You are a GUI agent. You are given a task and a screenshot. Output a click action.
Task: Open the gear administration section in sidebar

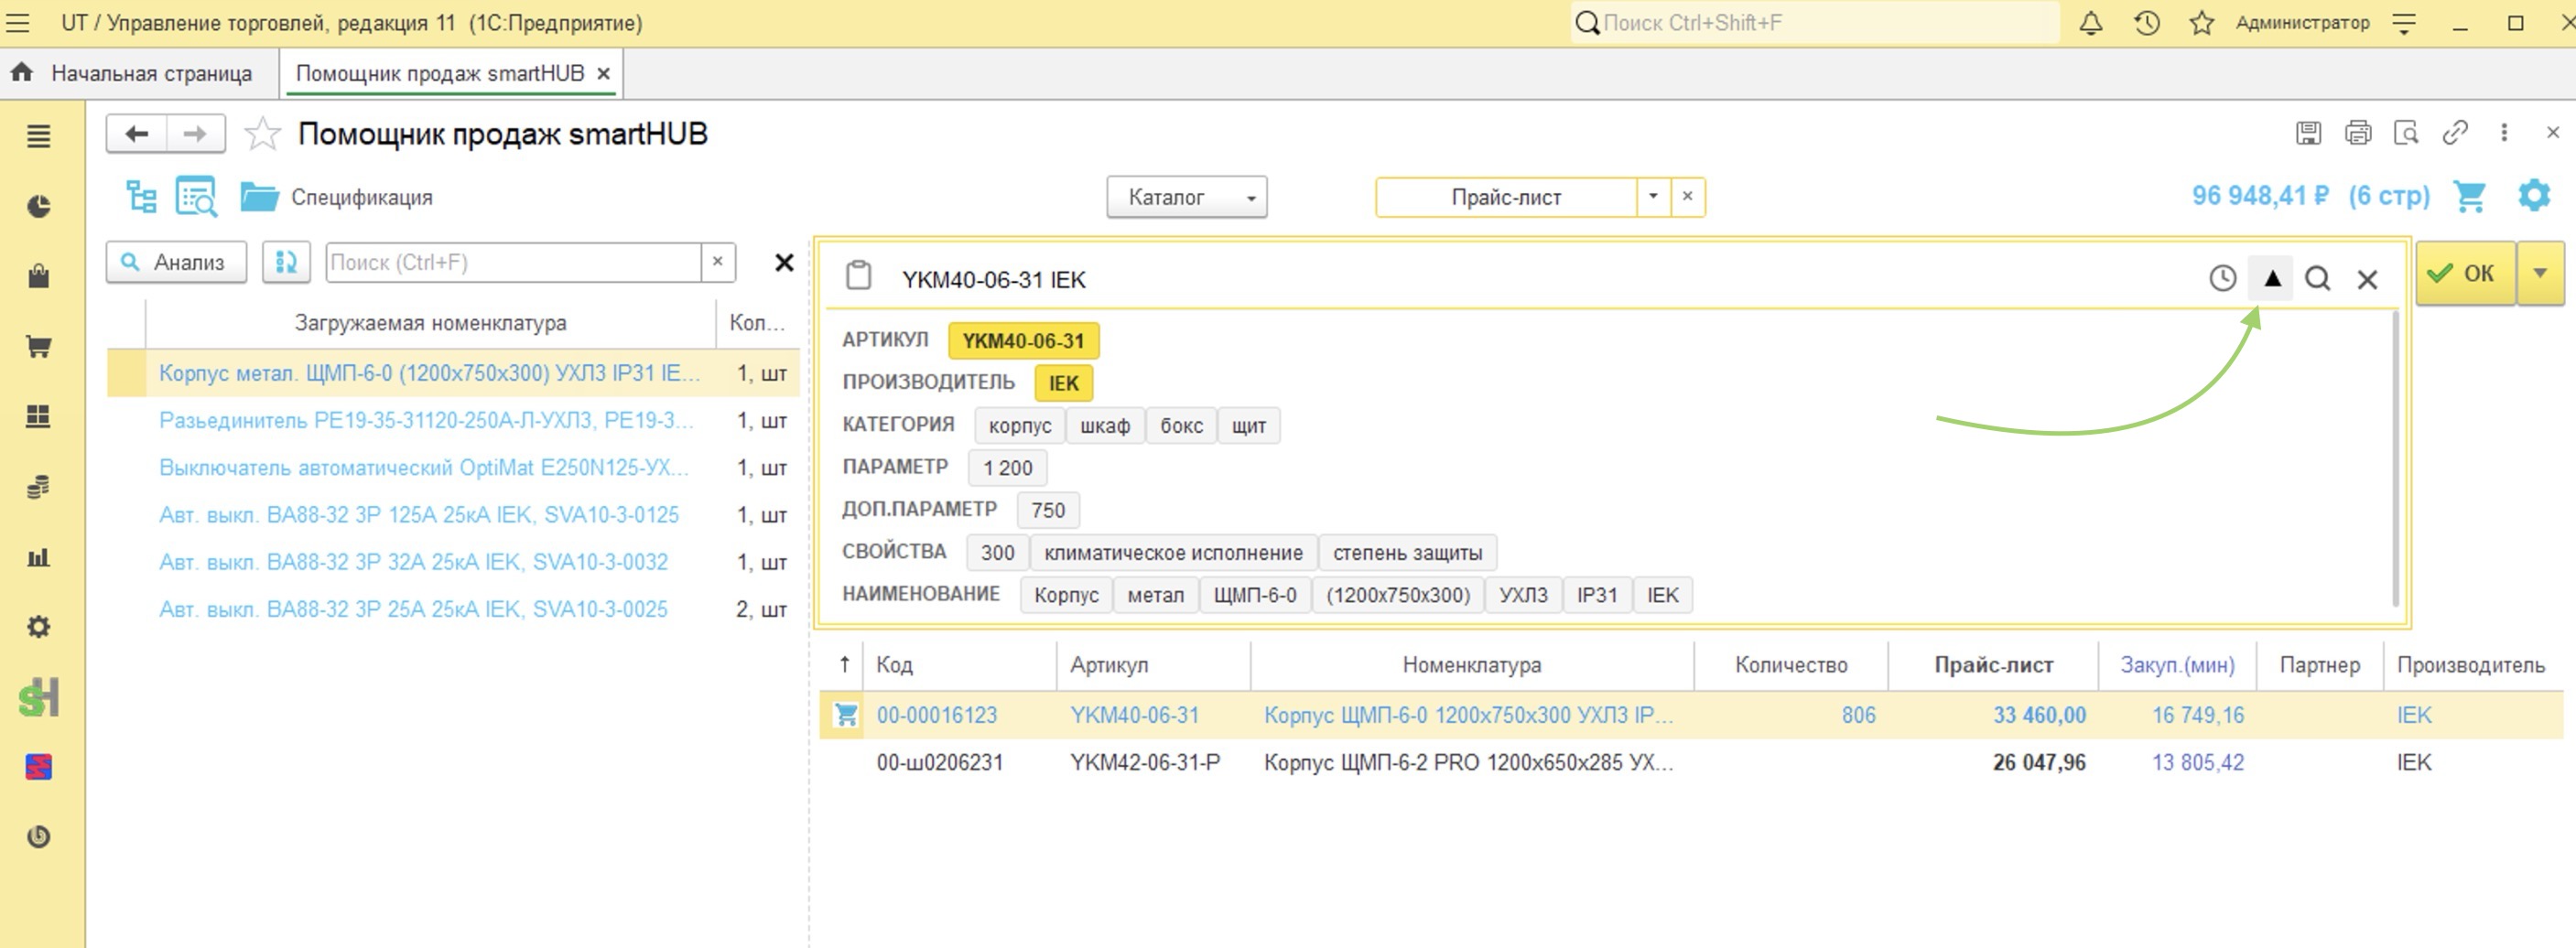click(x=38, y=627)
